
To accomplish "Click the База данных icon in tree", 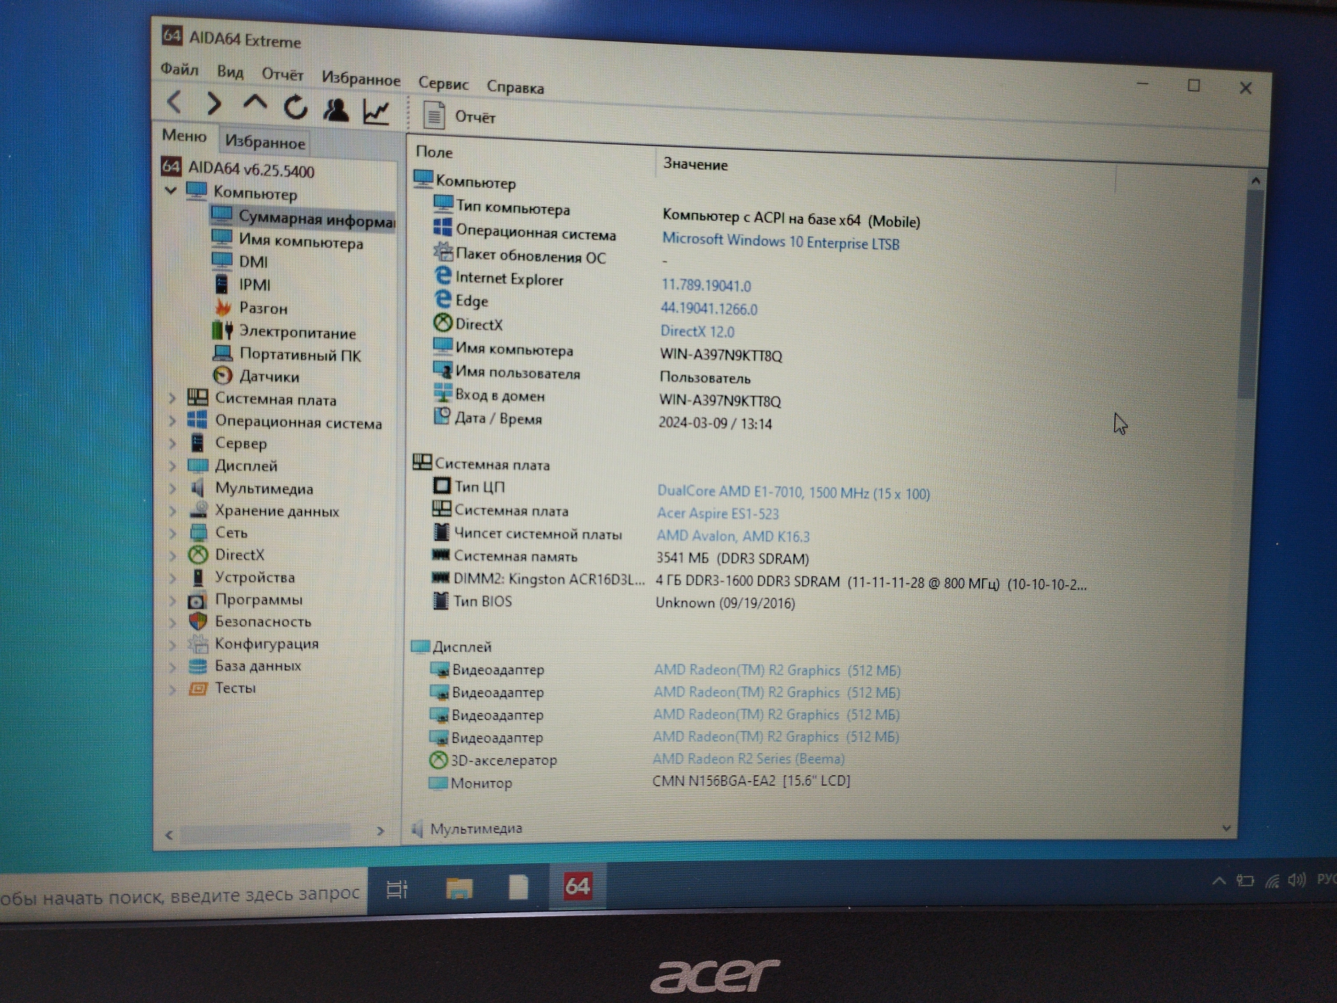I will (198, 666).
